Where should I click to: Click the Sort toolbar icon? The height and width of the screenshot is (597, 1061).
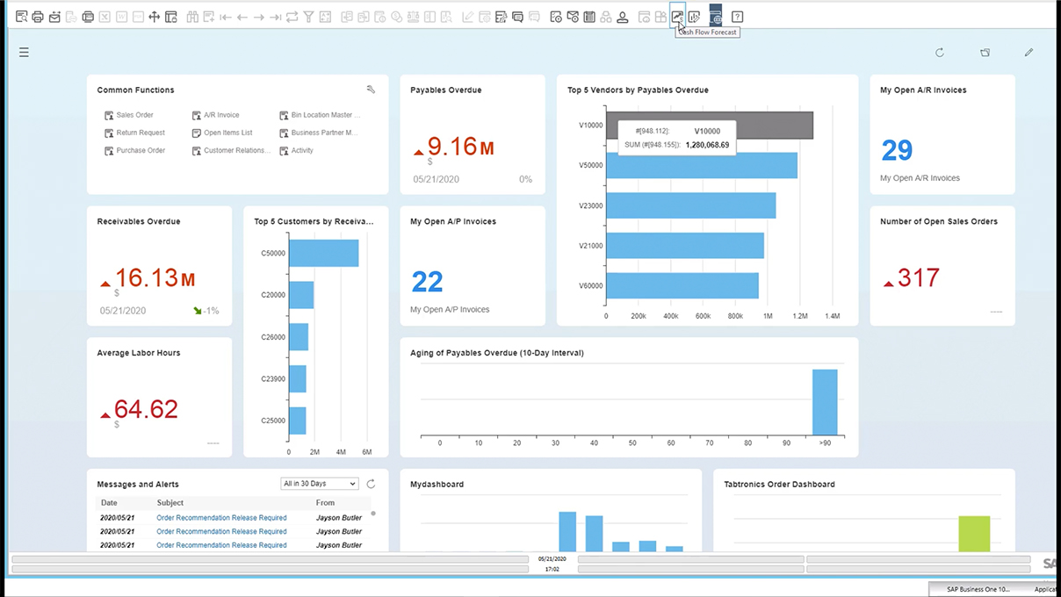tap(325, 17)
